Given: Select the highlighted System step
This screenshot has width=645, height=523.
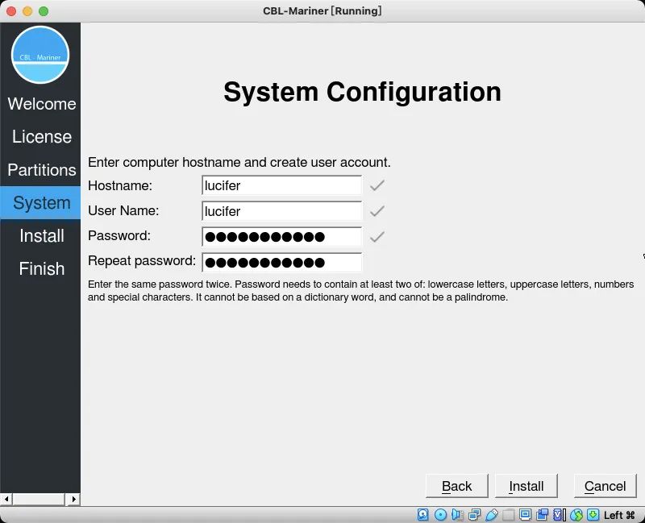Looking at the screenshot, I should (x=41, y=203).
